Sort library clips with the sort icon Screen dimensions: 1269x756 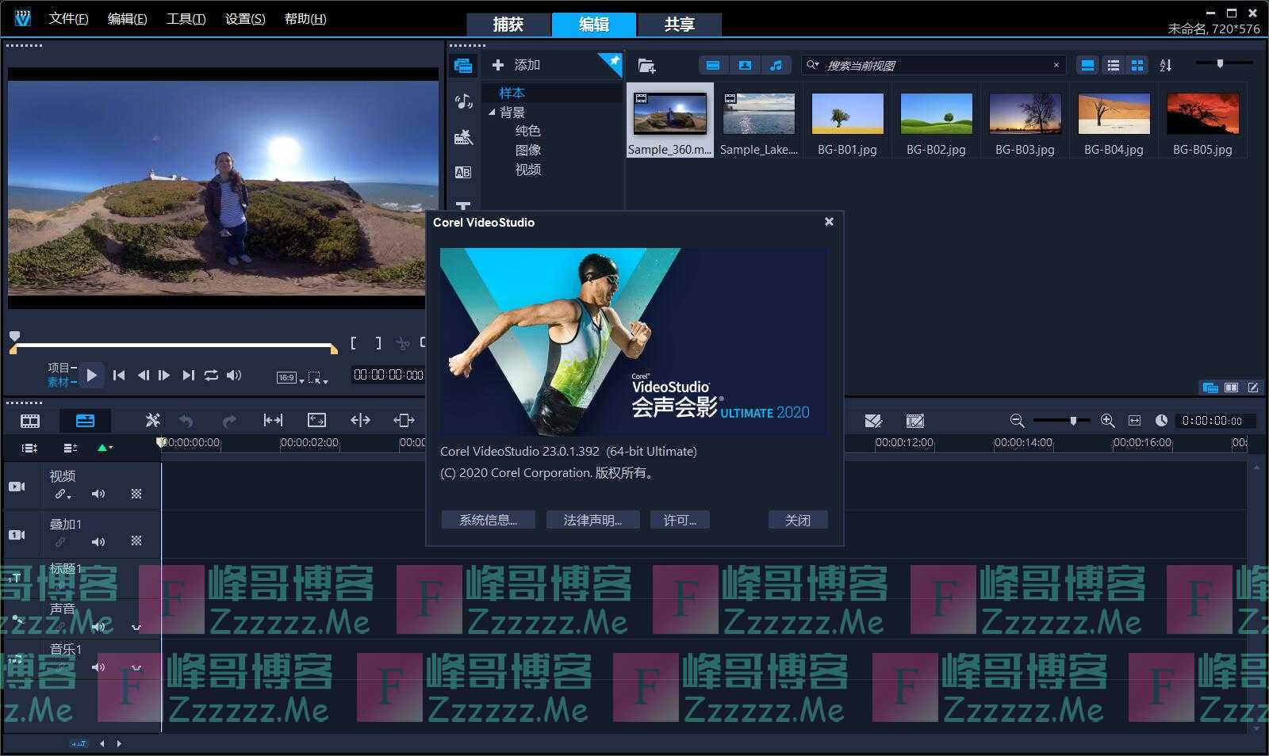pos(1165,66)
